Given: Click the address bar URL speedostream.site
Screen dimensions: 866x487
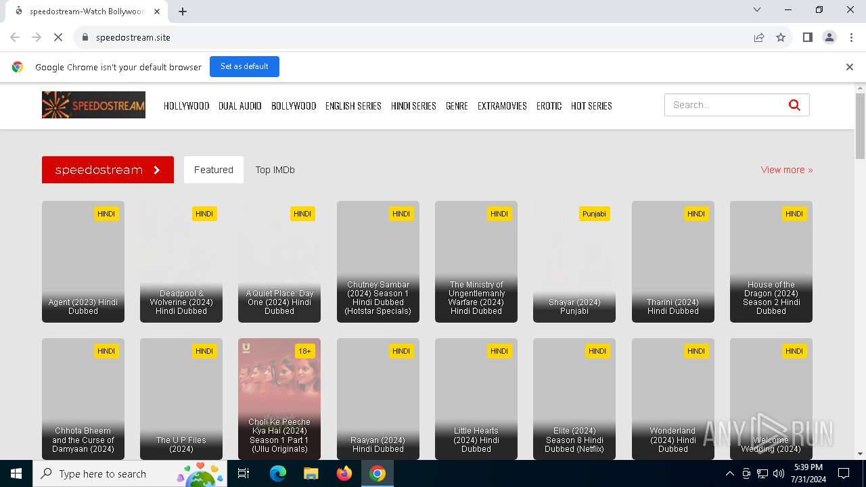Looking at the screenshot, I should (x=133, y=37).
